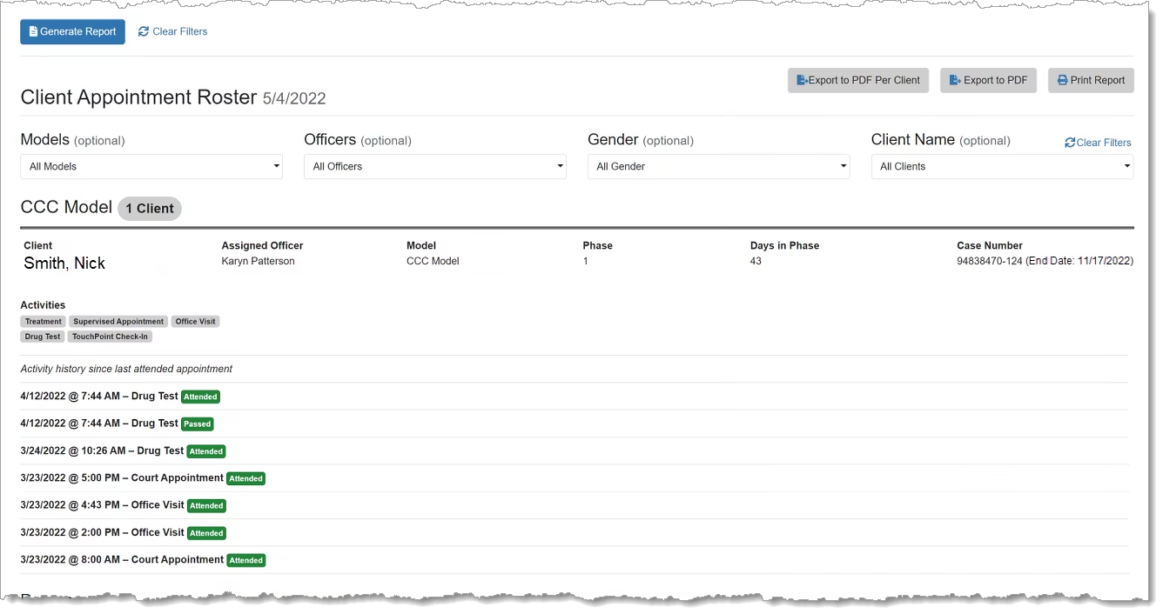This screenshot has height=614, width=1163.
Task: Click the document icon in Generate Report
Action: pos(33,32)
